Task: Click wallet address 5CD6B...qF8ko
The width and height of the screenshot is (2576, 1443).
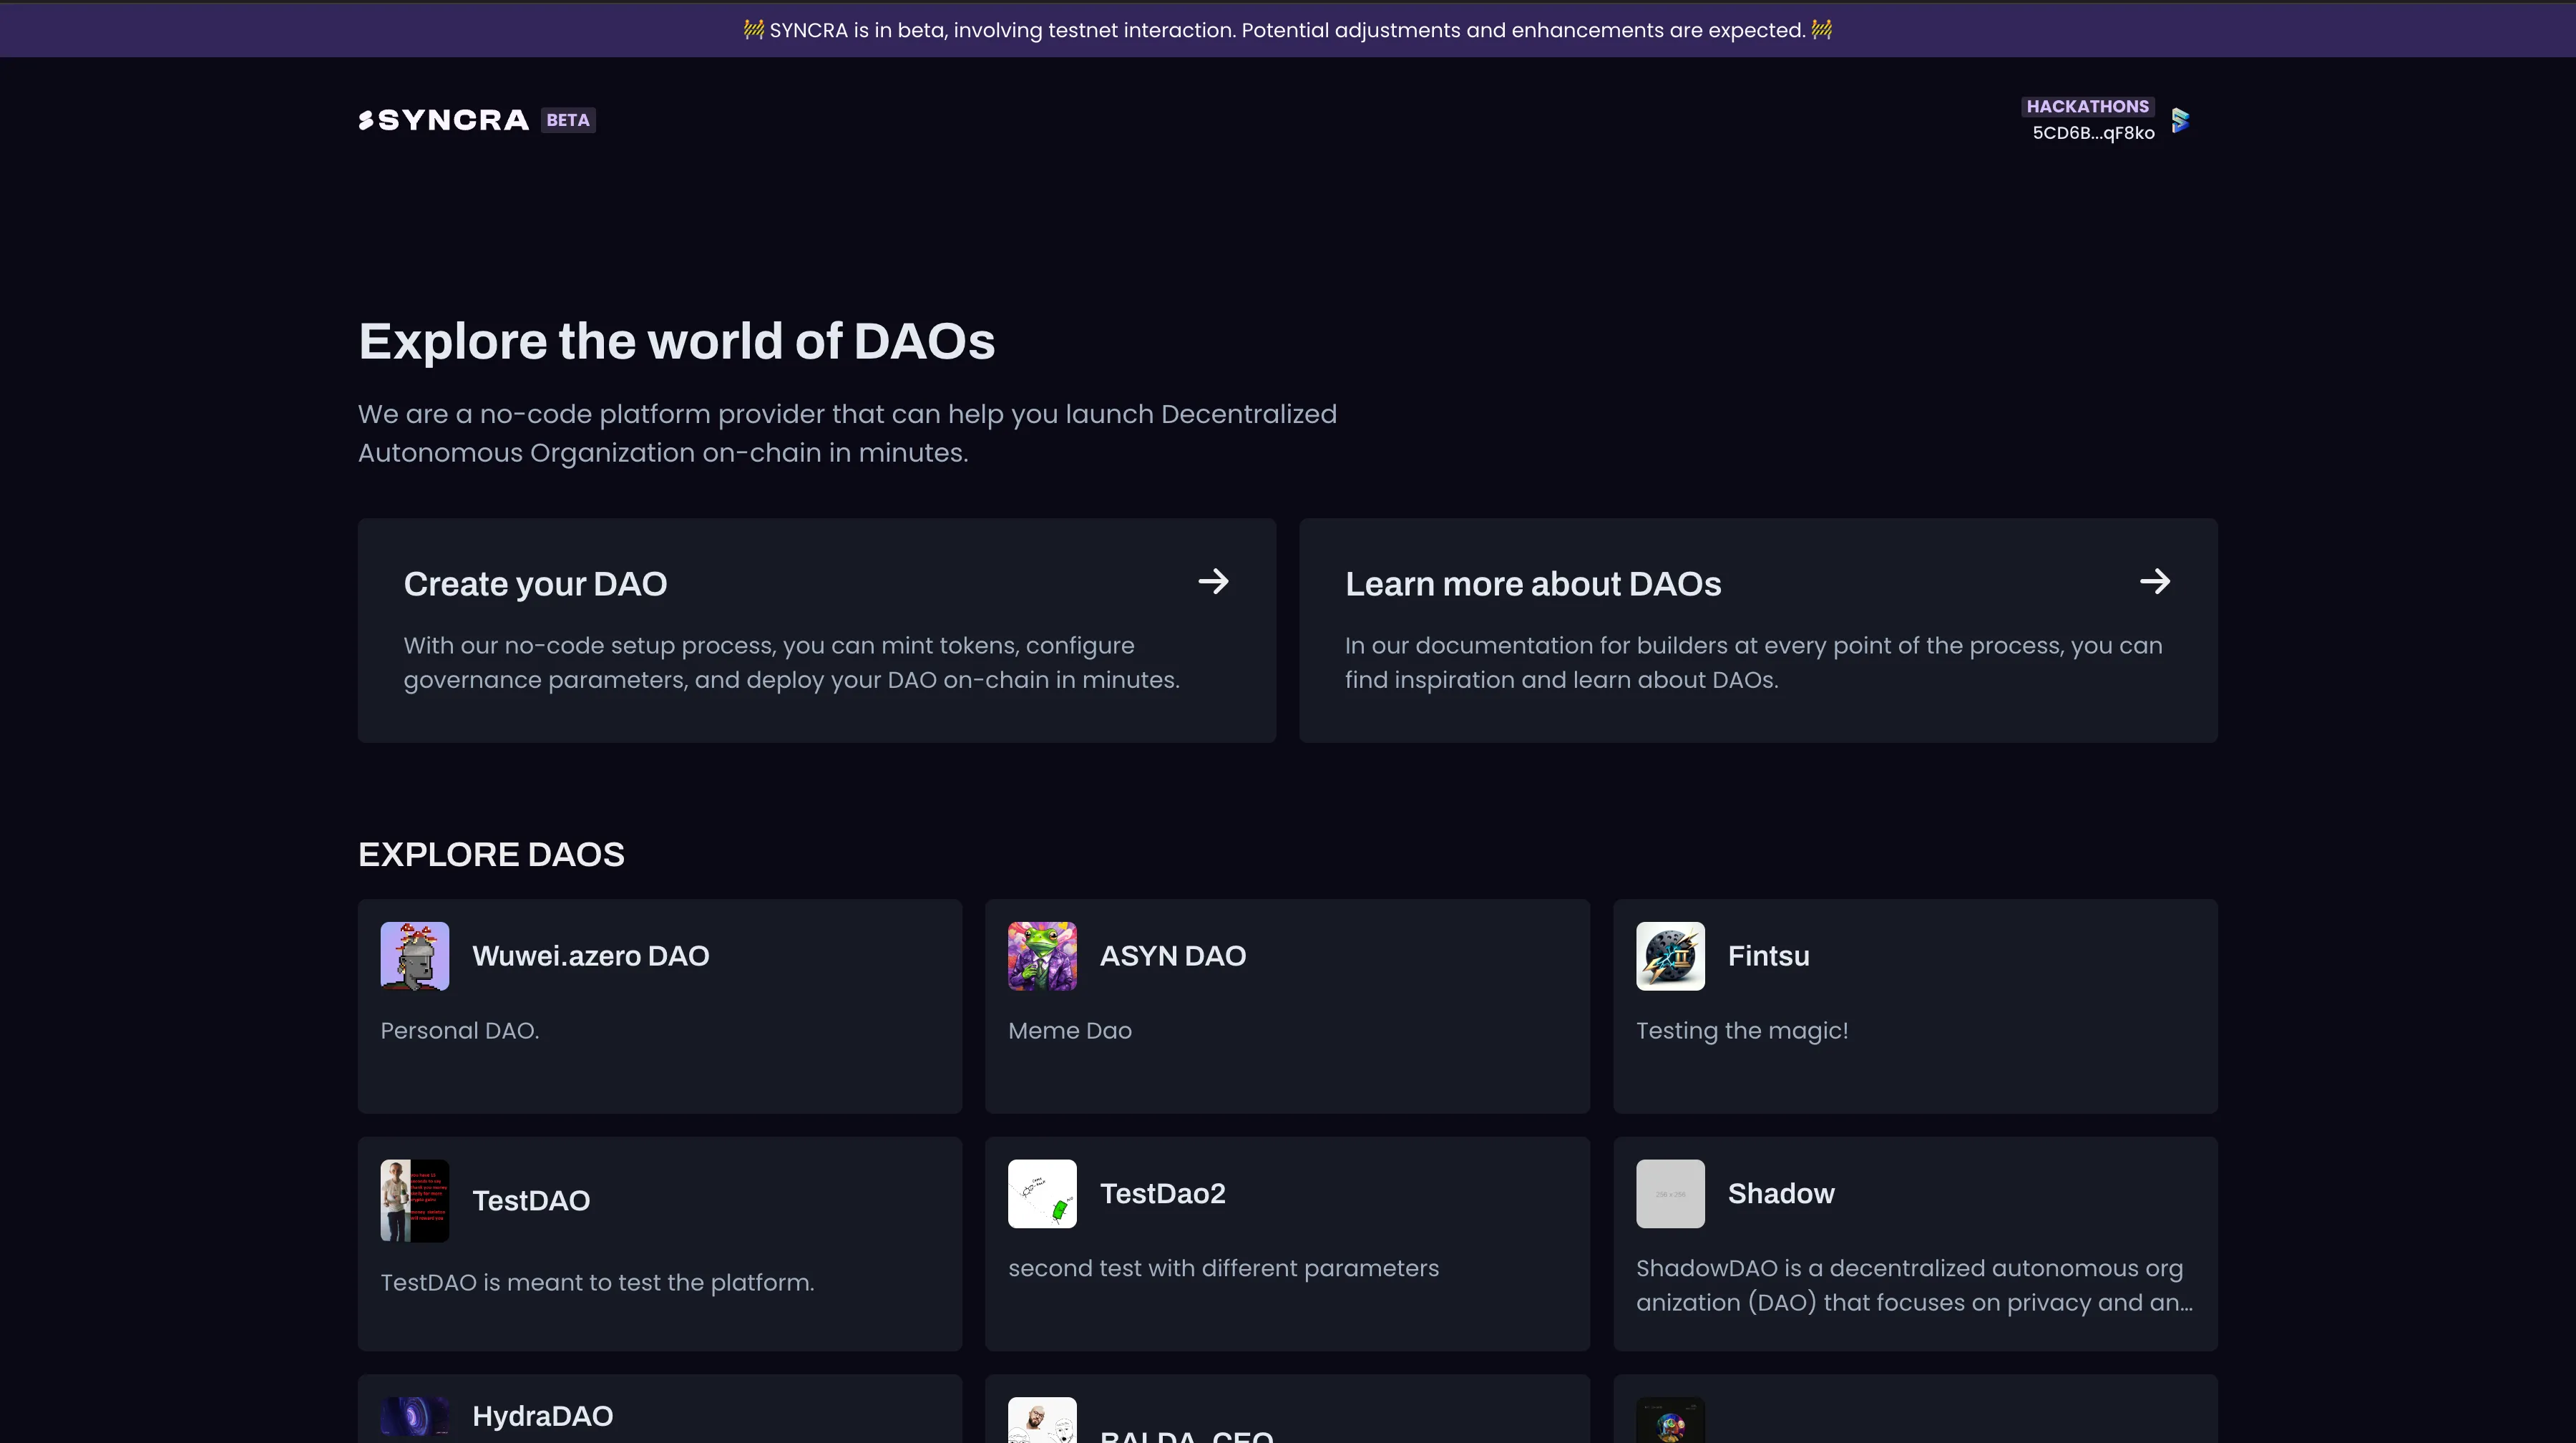Action: (2093, 133)
